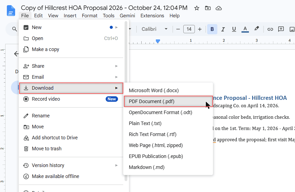Click Add shortcut to Drive
This screenshot has width=295, height=192.
[71, 138]
